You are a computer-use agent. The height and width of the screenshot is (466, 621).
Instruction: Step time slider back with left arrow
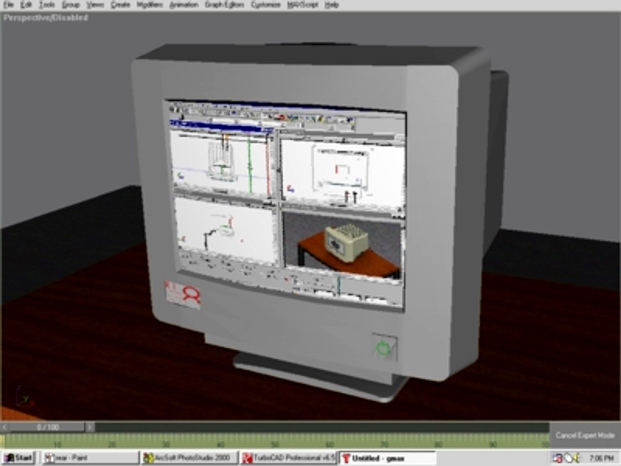[x=5, y=427]
